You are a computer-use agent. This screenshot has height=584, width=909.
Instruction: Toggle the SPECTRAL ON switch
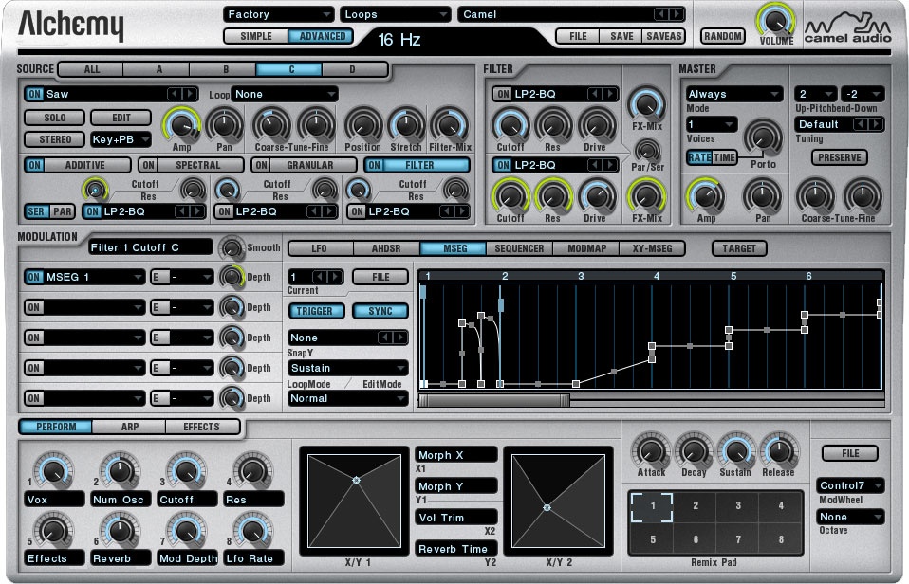pos(148,165)
